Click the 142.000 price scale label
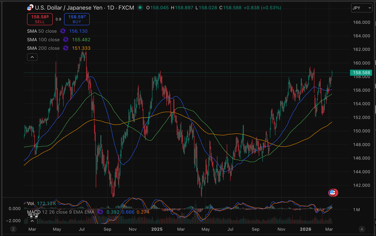This screenshot has height=236, width=376. [362, 185]
